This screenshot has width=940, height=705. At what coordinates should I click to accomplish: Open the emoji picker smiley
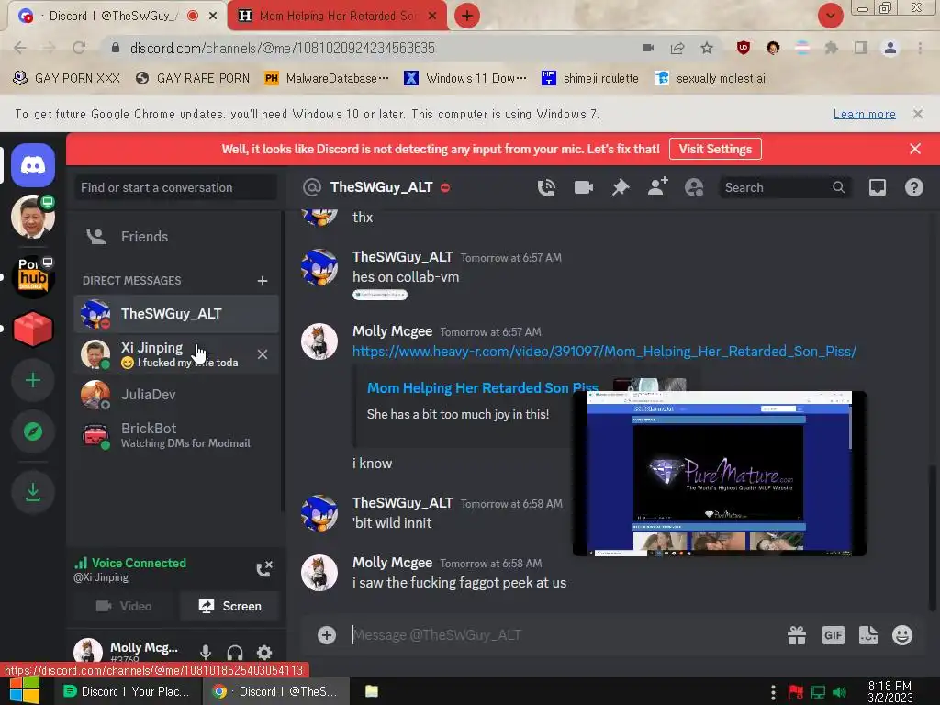click(902, 635)
